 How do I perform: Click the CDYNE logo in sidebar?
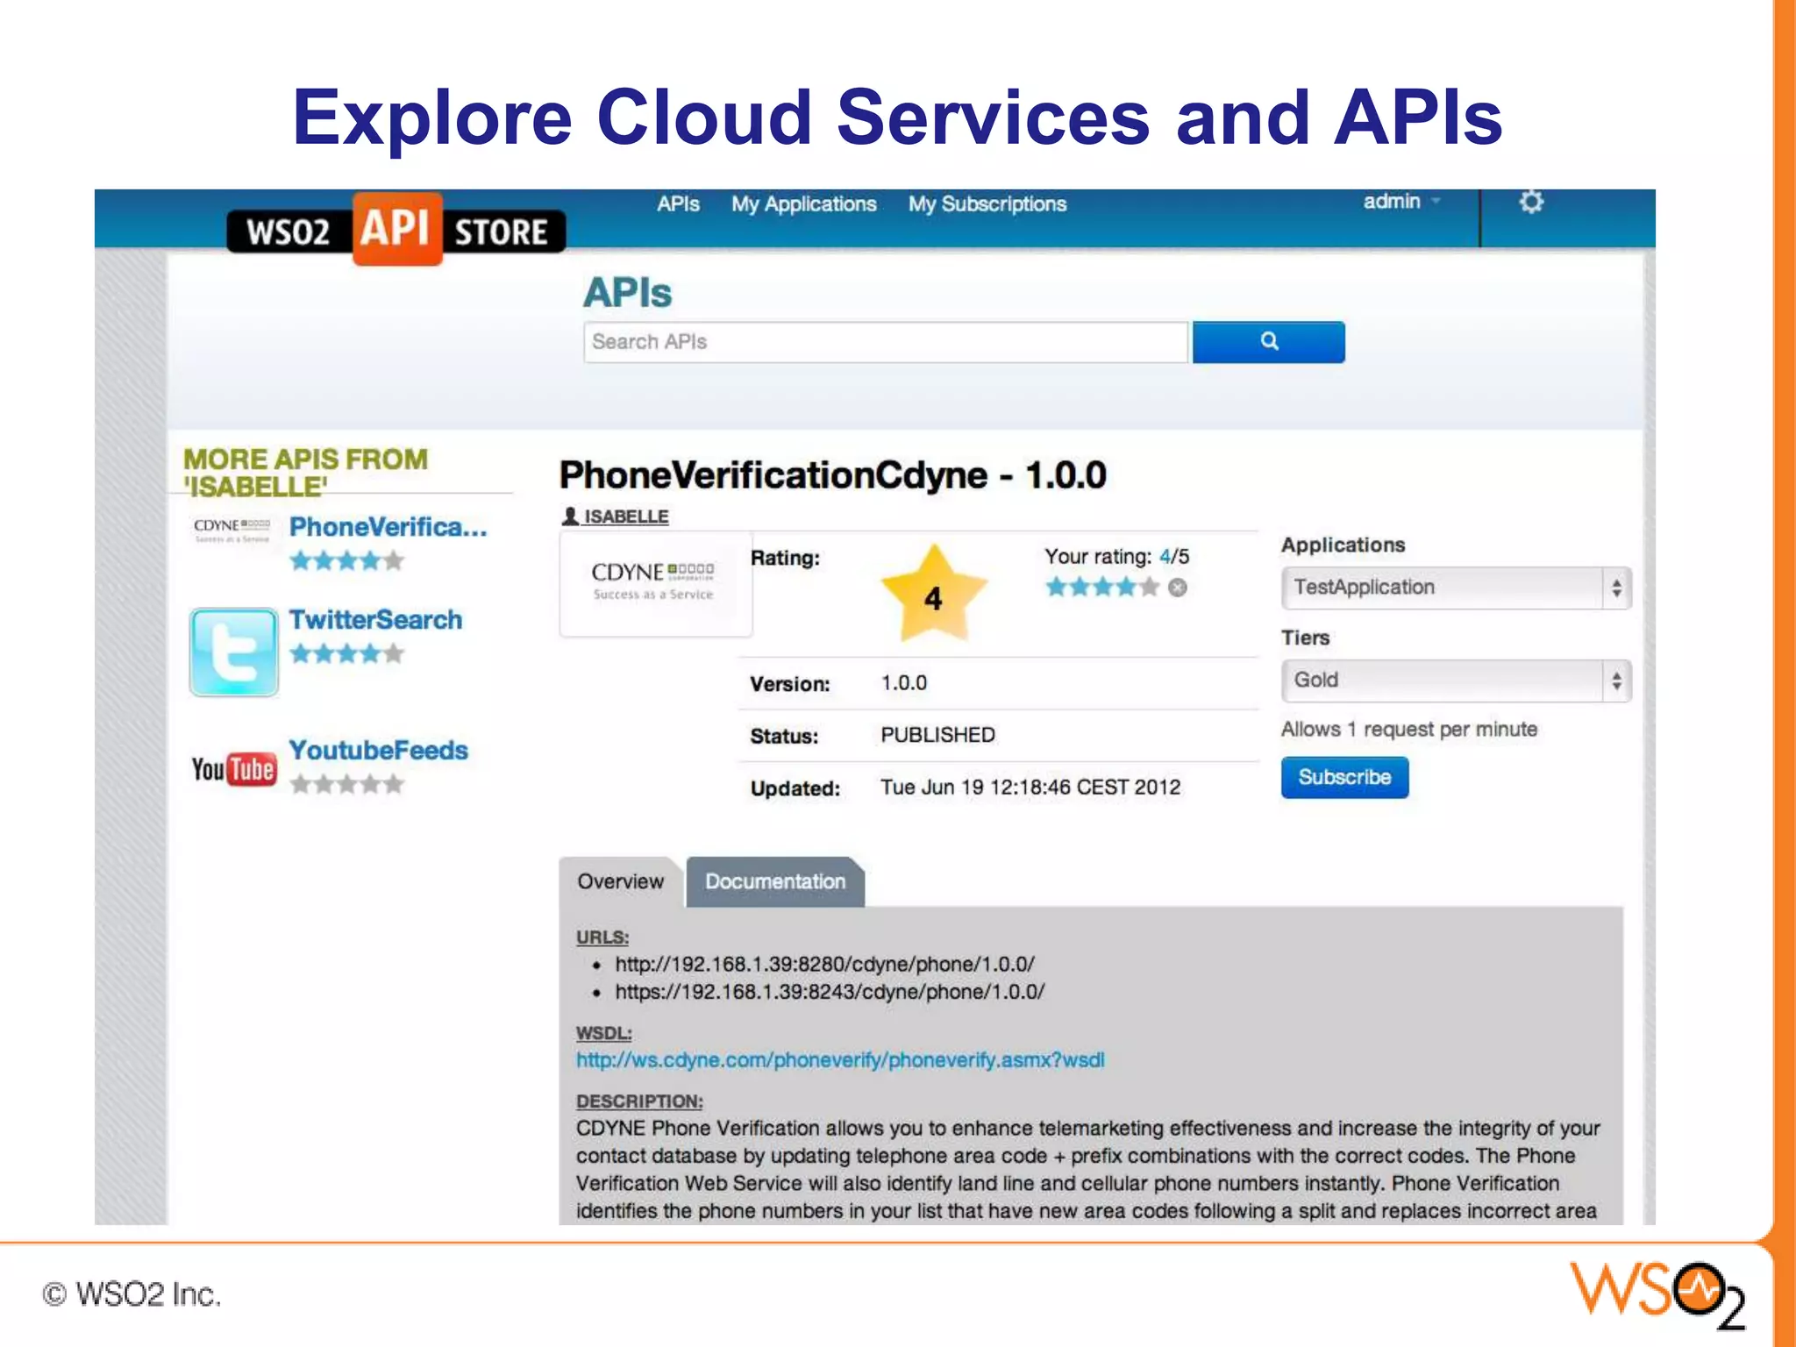coord(232,530)
